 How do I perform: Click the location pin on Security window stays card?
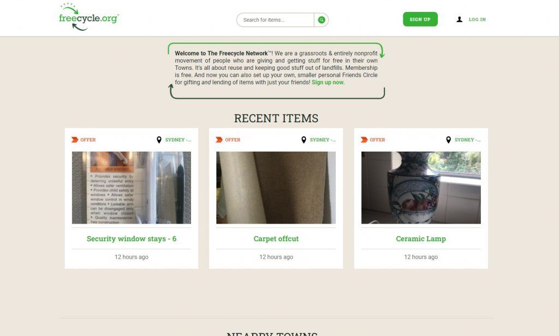pyautogui.click(x=159, y=140)
